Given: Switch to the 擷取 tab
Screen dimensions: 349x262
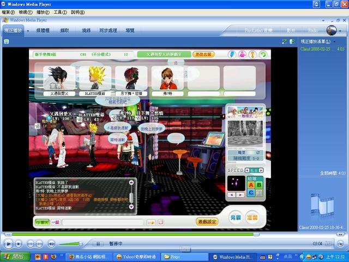Looking at the screenshot, I should (64, 31).
